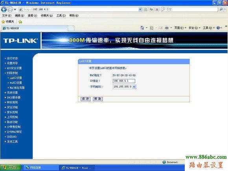This screenshot has height=171, width=228.
Task: Open the 工具 menu in menu bar
Action: [61, 16]
